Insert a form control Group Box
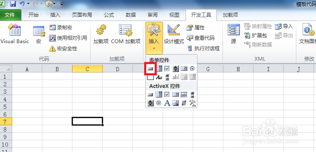This screenshot has width=316, height=152. pos(150,77)
